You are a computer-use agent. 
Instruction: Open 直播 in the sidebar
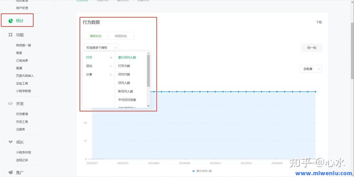pyautogui.click(x=19, y=68)
